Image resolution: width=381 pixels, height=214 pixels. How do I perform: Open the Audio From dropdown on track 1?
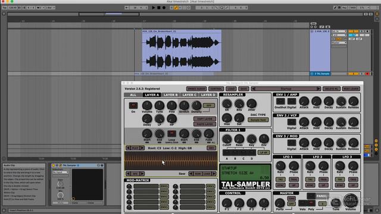click(339, 32)
